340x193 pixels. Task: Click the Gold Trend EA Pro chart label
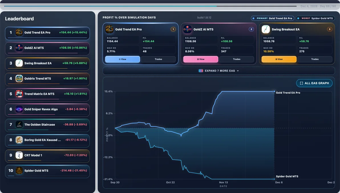(x=288, y=93)
